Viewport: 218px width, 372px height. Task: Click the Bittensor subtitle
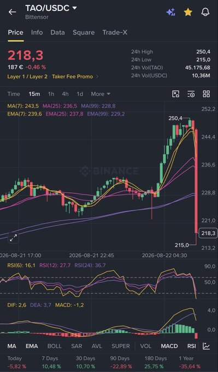coord(37,17)
